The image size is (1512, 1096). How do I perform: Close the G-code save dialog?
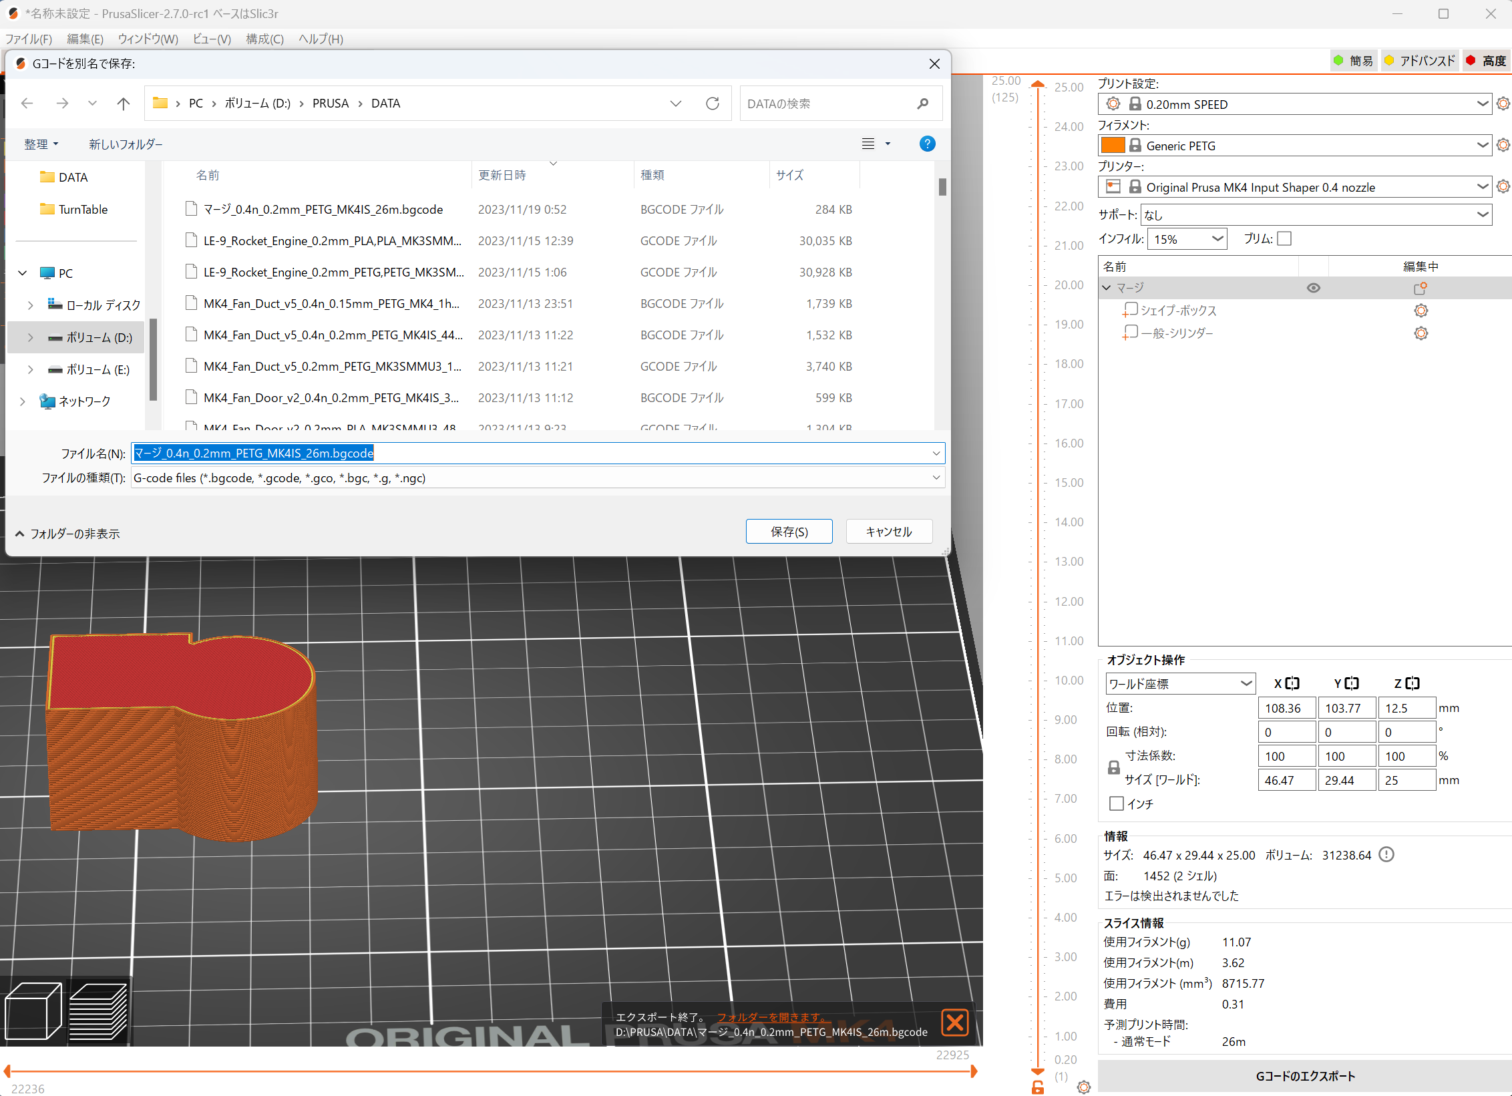[x=934, y=63]
